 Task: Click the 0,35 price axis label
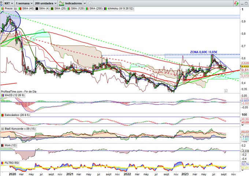pos(244,89)
